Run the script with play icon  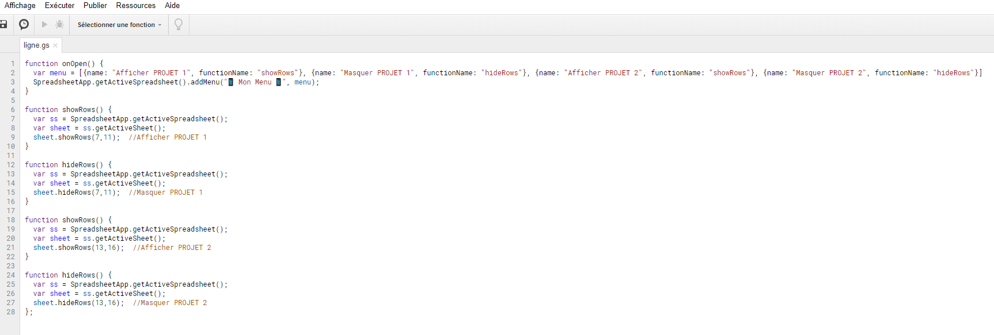[44, 24]
